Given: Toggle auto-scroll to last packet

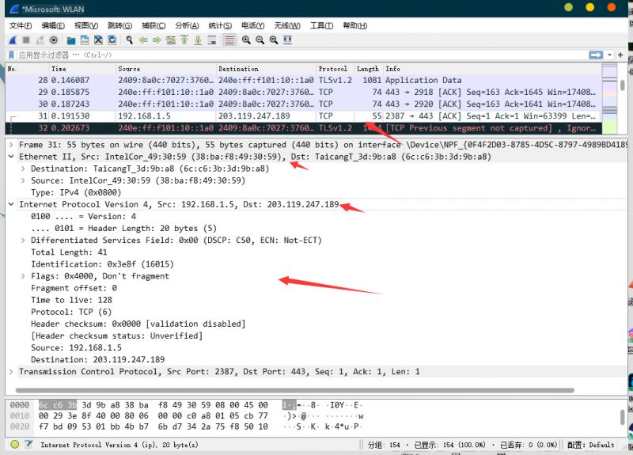Looking at the screenshot, I should (x=211, y=40).
